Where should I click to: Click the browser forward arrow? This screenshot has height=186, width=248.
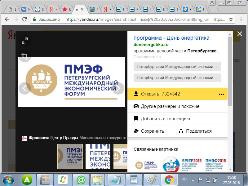[x=16, y=19]
